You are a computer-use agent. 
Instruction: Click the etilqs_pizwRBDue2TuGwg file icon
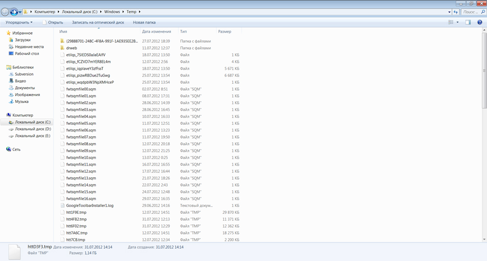click(x=62, y=75)
